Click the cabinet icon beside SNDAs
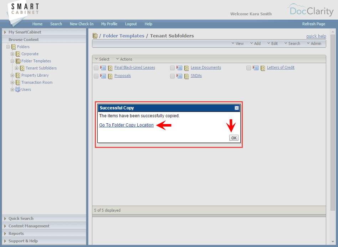 click(x=186, y=76)
